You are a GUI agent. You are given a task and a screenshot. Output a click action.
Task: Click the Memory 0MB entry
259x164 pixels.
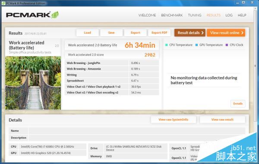pyautogui.click(x=128, y=156)
